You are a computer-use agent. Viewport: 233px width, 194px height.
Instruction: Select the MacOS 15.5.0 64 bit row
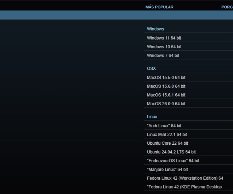[166, 78]
